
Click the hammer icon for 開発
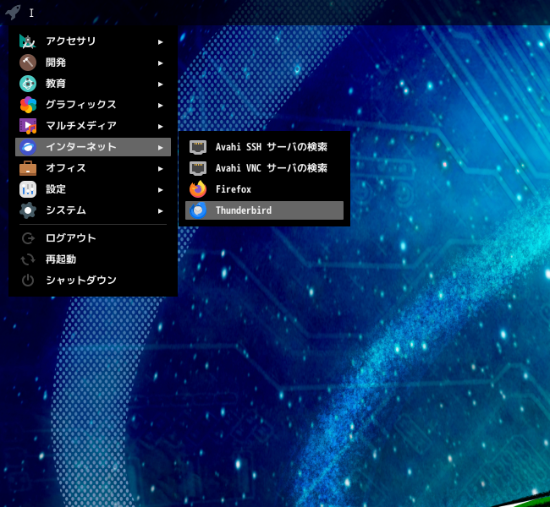point(28,63)
